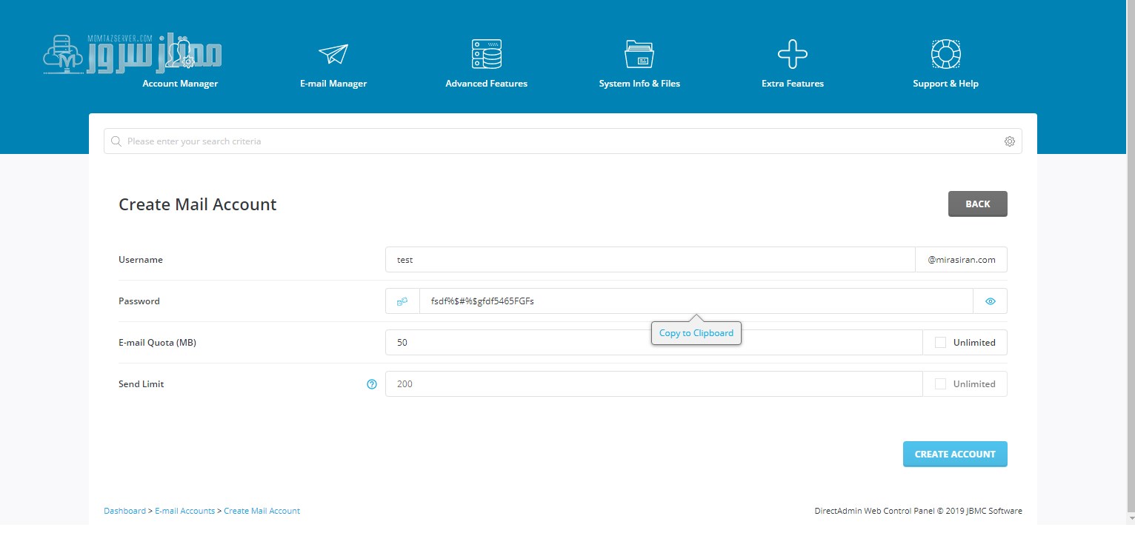Click the E-mail Quota input field
This screenshot has height=533, width=1135.
[653, 343]
